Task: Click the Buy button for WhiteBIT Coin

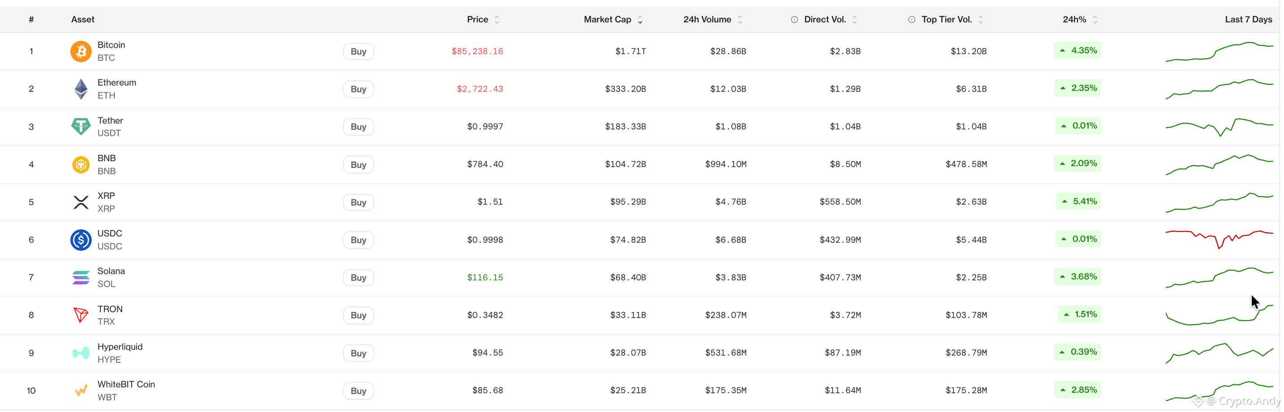Action: point(359,391)
